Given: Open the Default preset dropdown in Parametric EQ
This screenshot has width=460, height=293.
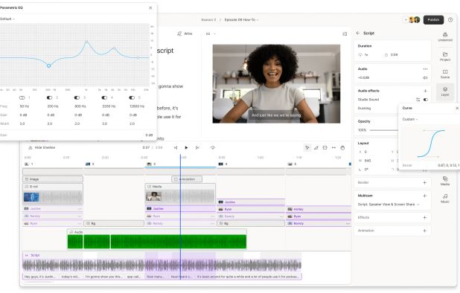Looking at the screenshot, I should click(7, 19).
